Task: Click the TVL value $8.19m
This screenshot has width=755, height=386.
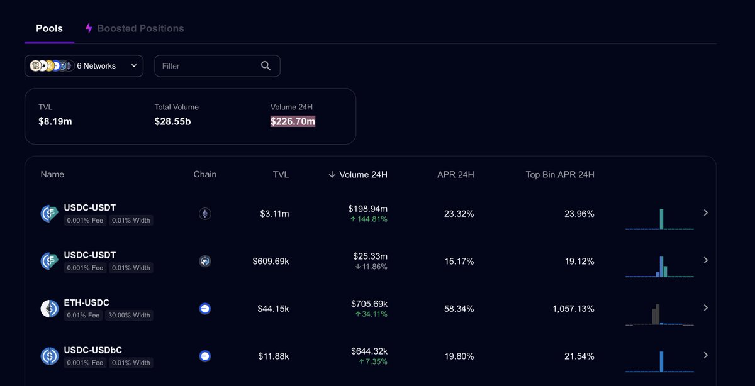Action: click(55, 121)
